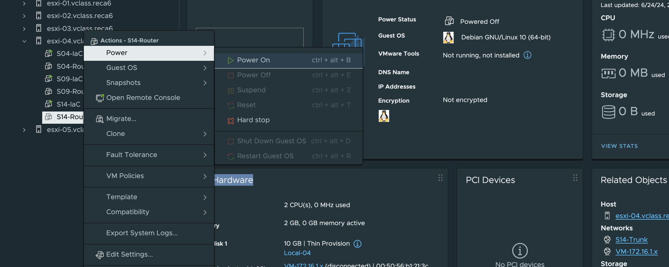Click the Hard stop red X icon
The width and height of the screenshot is (669, 267).
click(231, 121)
